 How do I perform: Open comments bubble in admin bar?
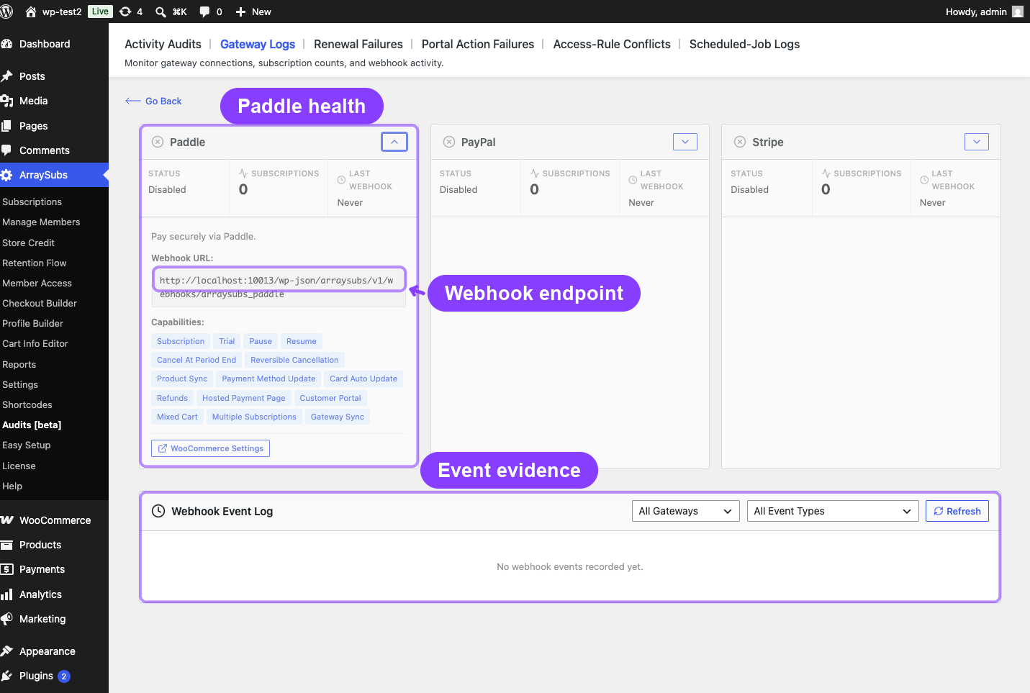[x=204, y=12]
